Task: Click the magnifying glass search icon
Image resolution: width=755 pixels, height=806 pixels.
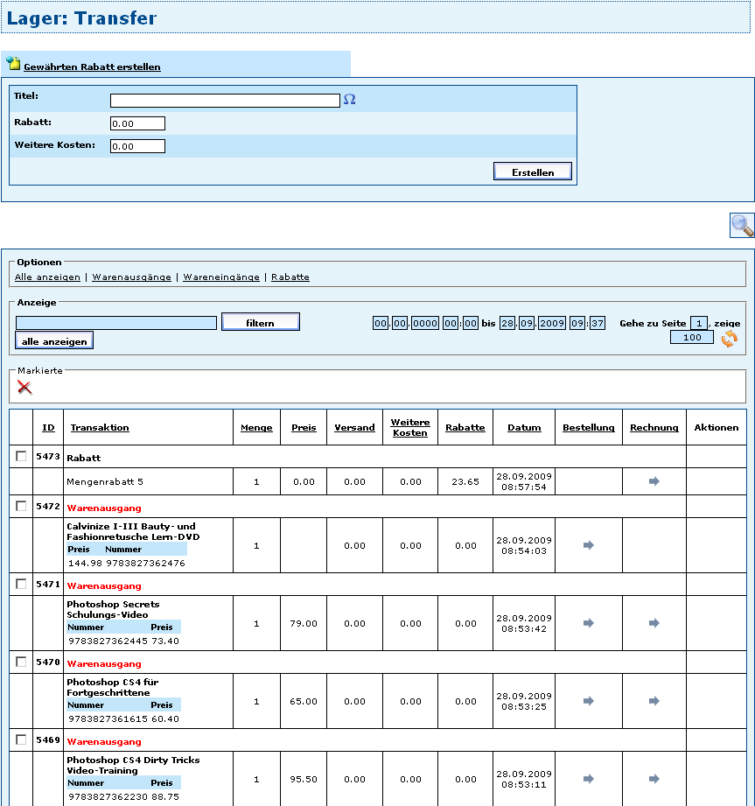Action: click(x=742, y=225)
